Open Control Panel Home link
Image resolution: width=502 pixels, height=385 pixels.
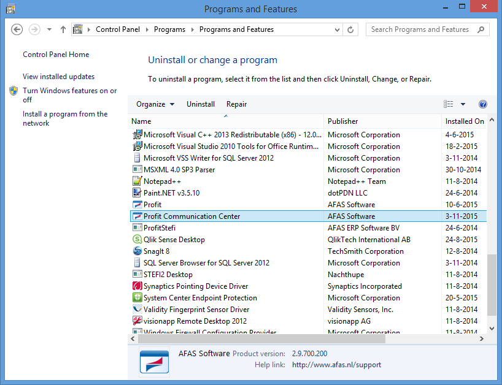pos(56,55)
